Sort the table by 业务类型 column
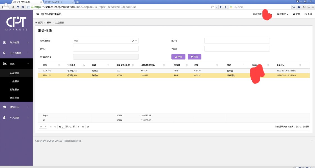Image resolution: width=315 pixels, height=168 pixels. [84, 65]
